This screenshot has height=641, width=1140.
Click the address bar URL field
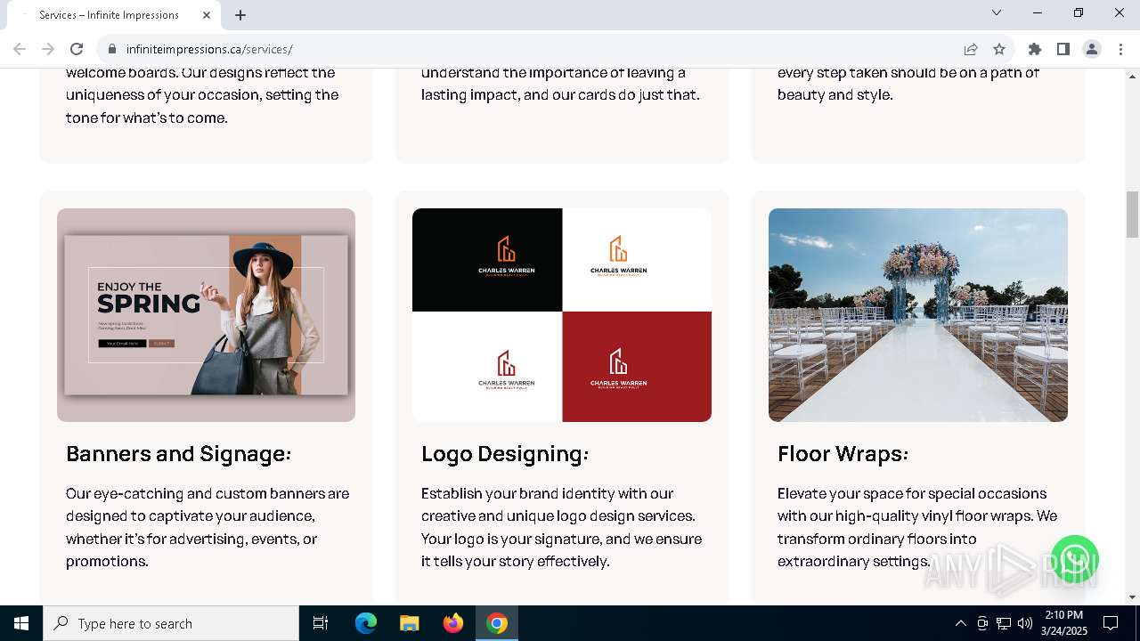(534, 49)
